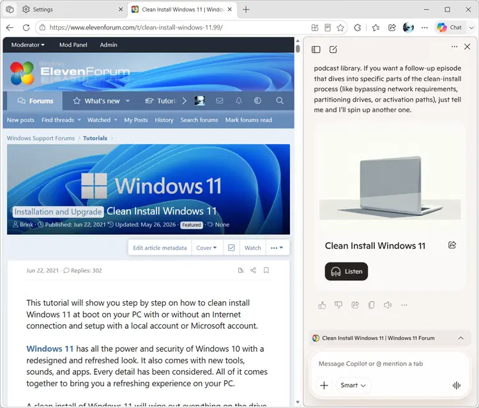Toggle the article checkbox button
479x408 pixels.
pyautogui.click(x=231, y=248)
